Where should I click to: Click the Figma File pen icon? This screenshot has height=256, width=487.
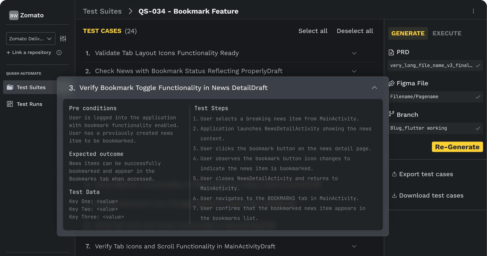tap(392, 83)
